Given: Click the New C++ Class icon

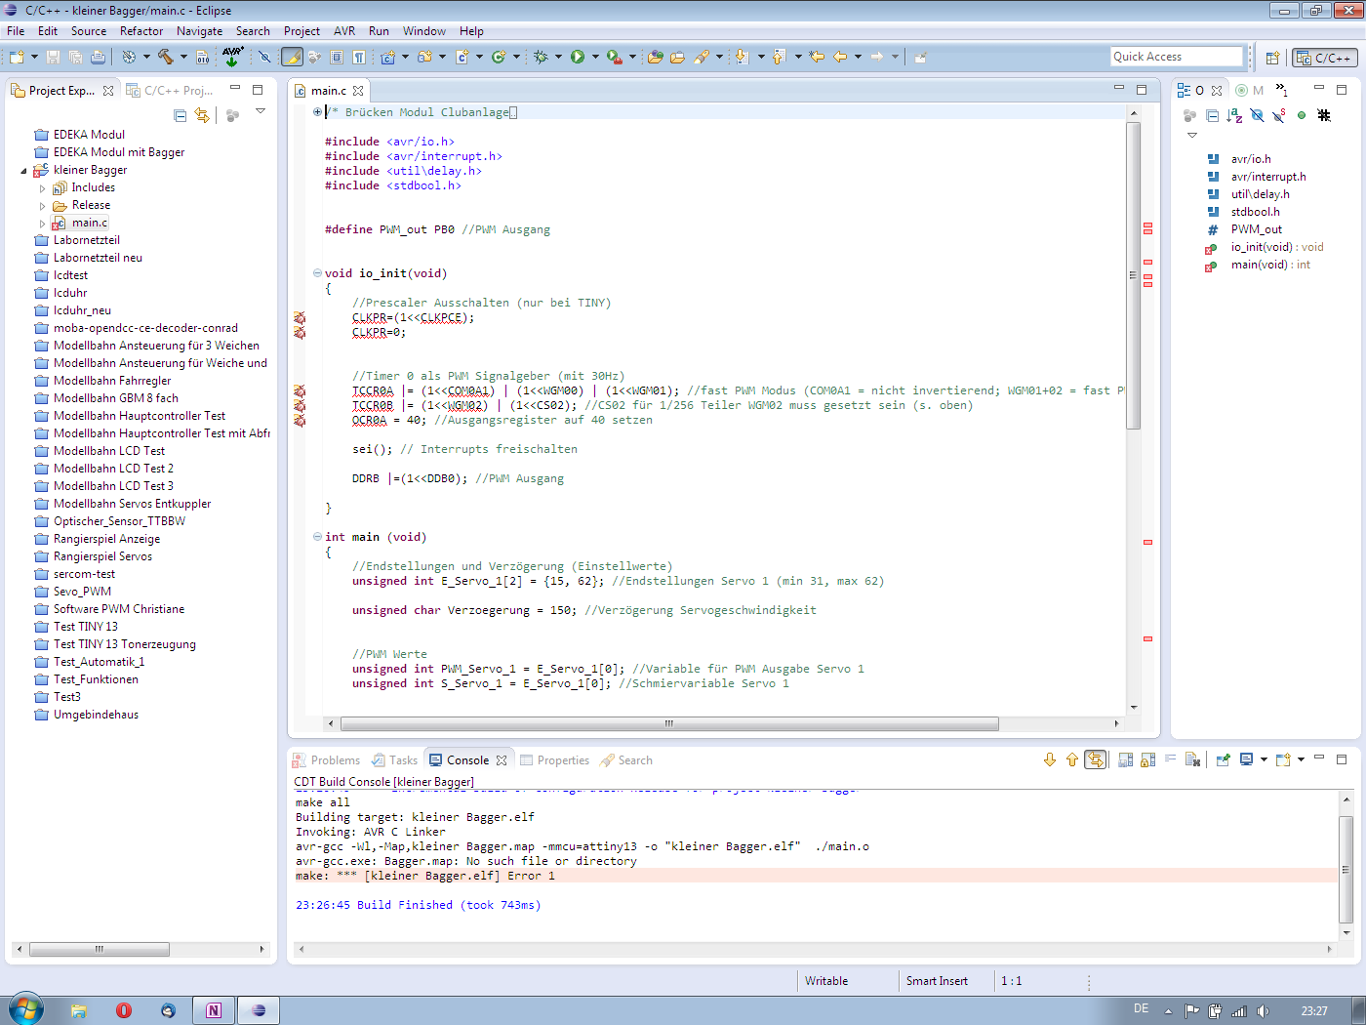Looking at the screenshot, I should [499, 57].
